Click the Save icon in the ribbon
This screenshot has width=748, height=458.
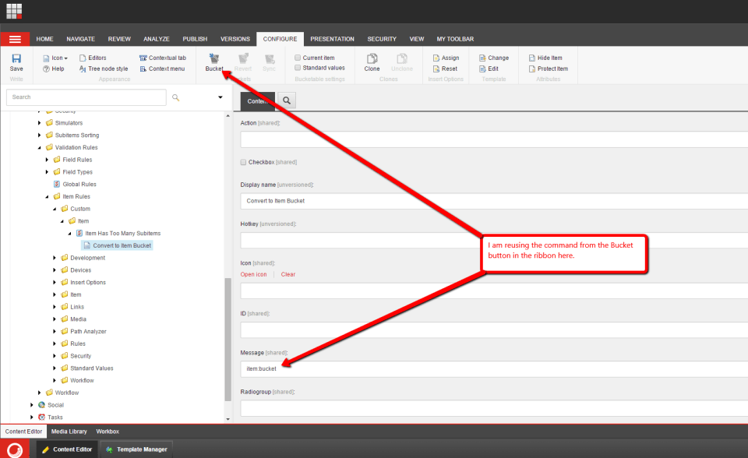[x=16, y=59]
